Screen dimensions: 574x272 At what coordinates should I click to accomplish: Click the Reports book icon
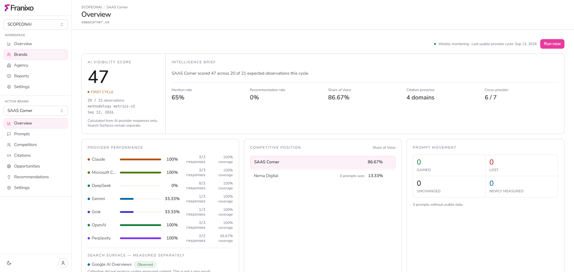pos(9,76)
